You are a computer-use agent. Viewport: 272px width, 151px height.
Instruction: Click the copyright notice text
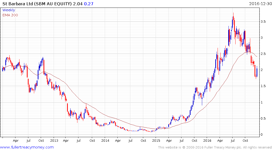click(x=215, y=147)
